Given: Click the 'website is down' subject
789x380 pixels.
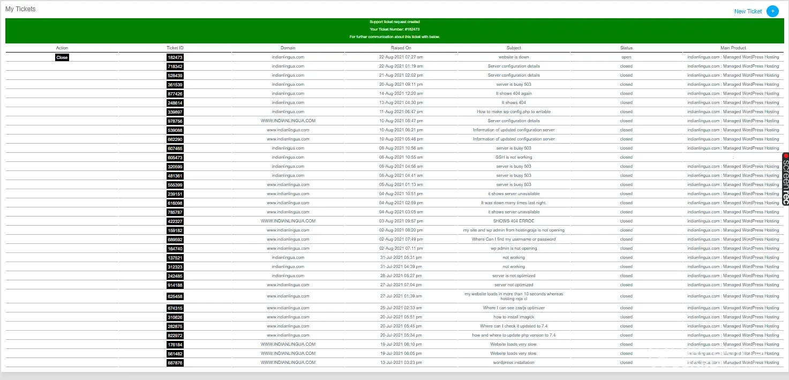Looking at the screenshot, I should [x=514, y=57].
